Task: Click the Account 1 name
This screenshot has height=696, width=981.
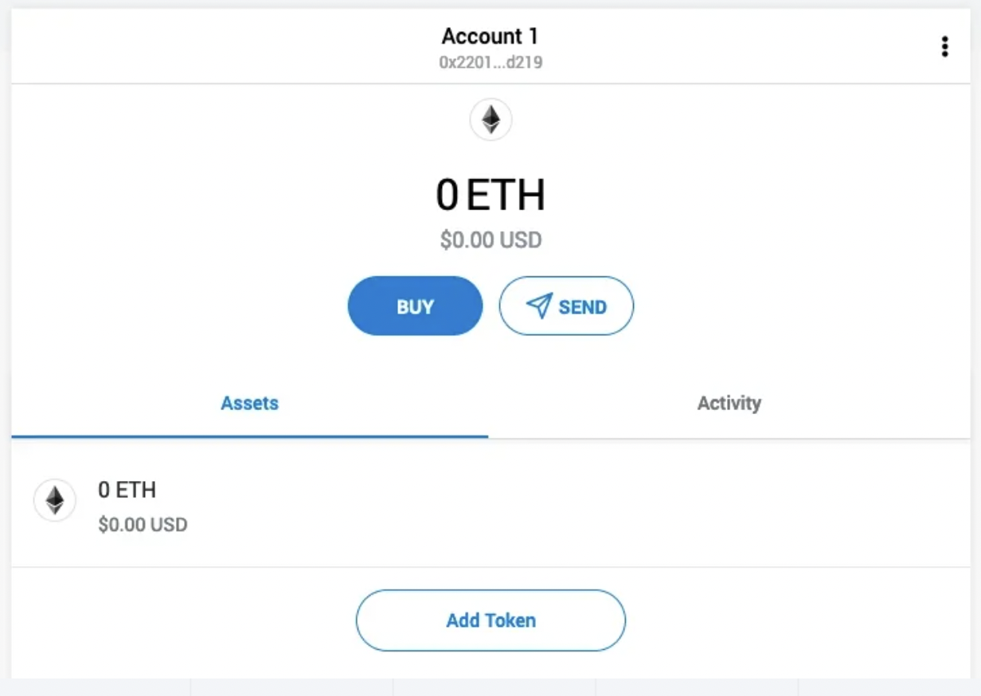Action: pyautogui.click(x=490, y=36)
